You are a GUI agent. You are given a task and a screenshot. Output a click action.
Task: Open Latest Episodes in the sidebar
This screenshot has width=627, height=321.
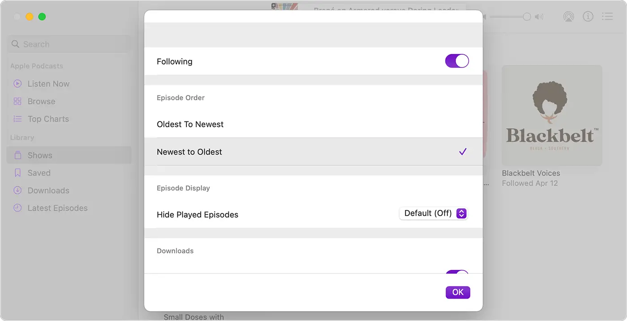[57, 208]
